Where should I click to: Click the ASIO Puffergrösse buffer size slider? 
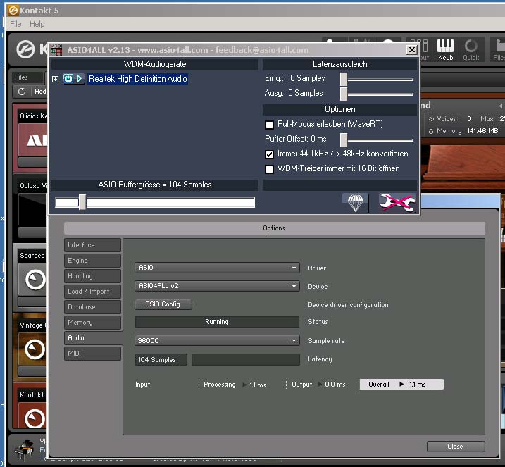tap(82, 203)
